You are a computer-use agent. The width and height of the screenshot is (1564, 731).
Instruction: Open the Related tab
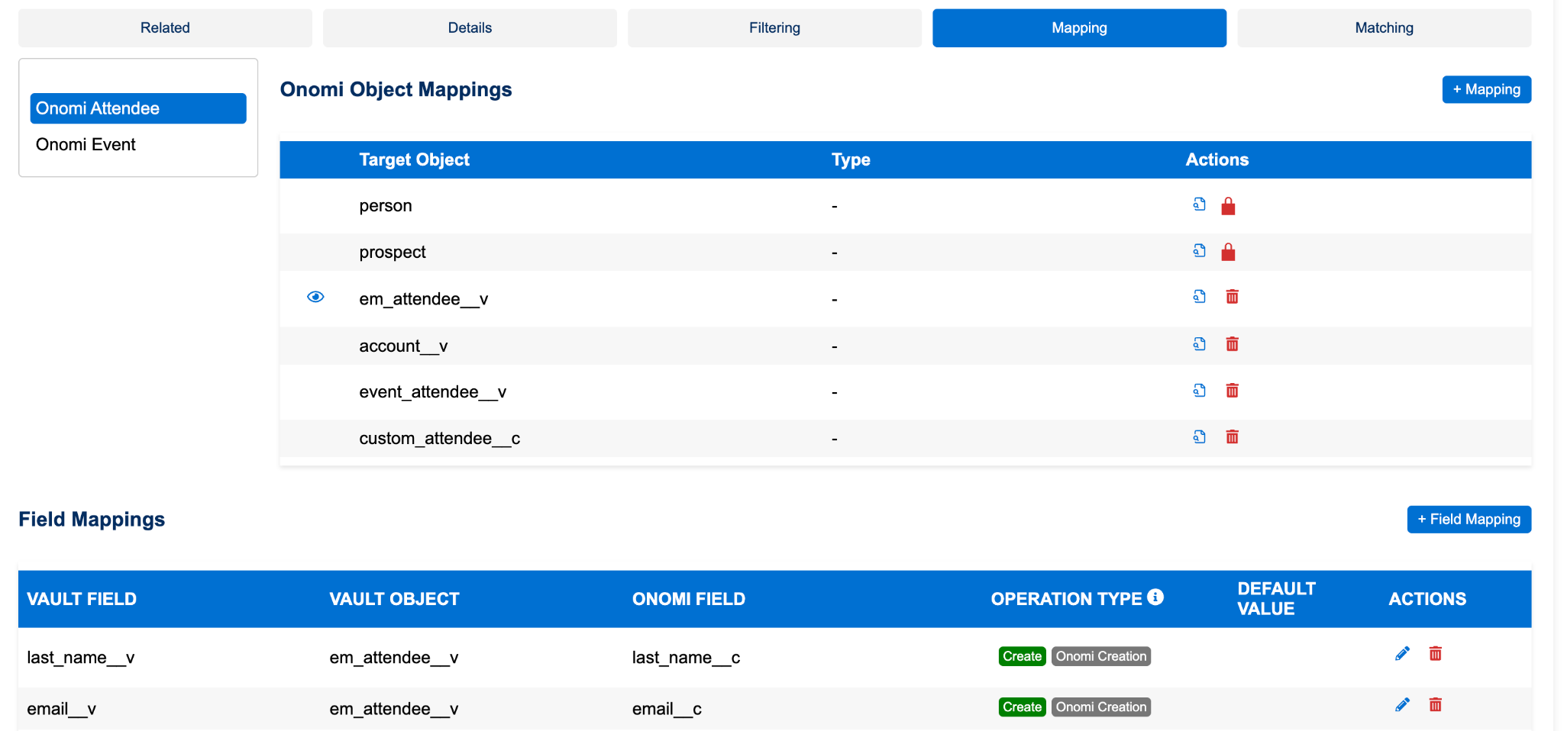(x=165, y=28)
